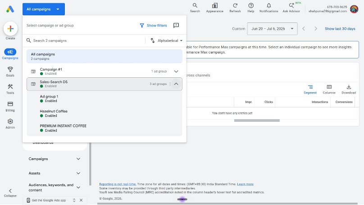Click Campaign #1 campaign type icon
The image size is (364, 205).
[x=33, y=71]
